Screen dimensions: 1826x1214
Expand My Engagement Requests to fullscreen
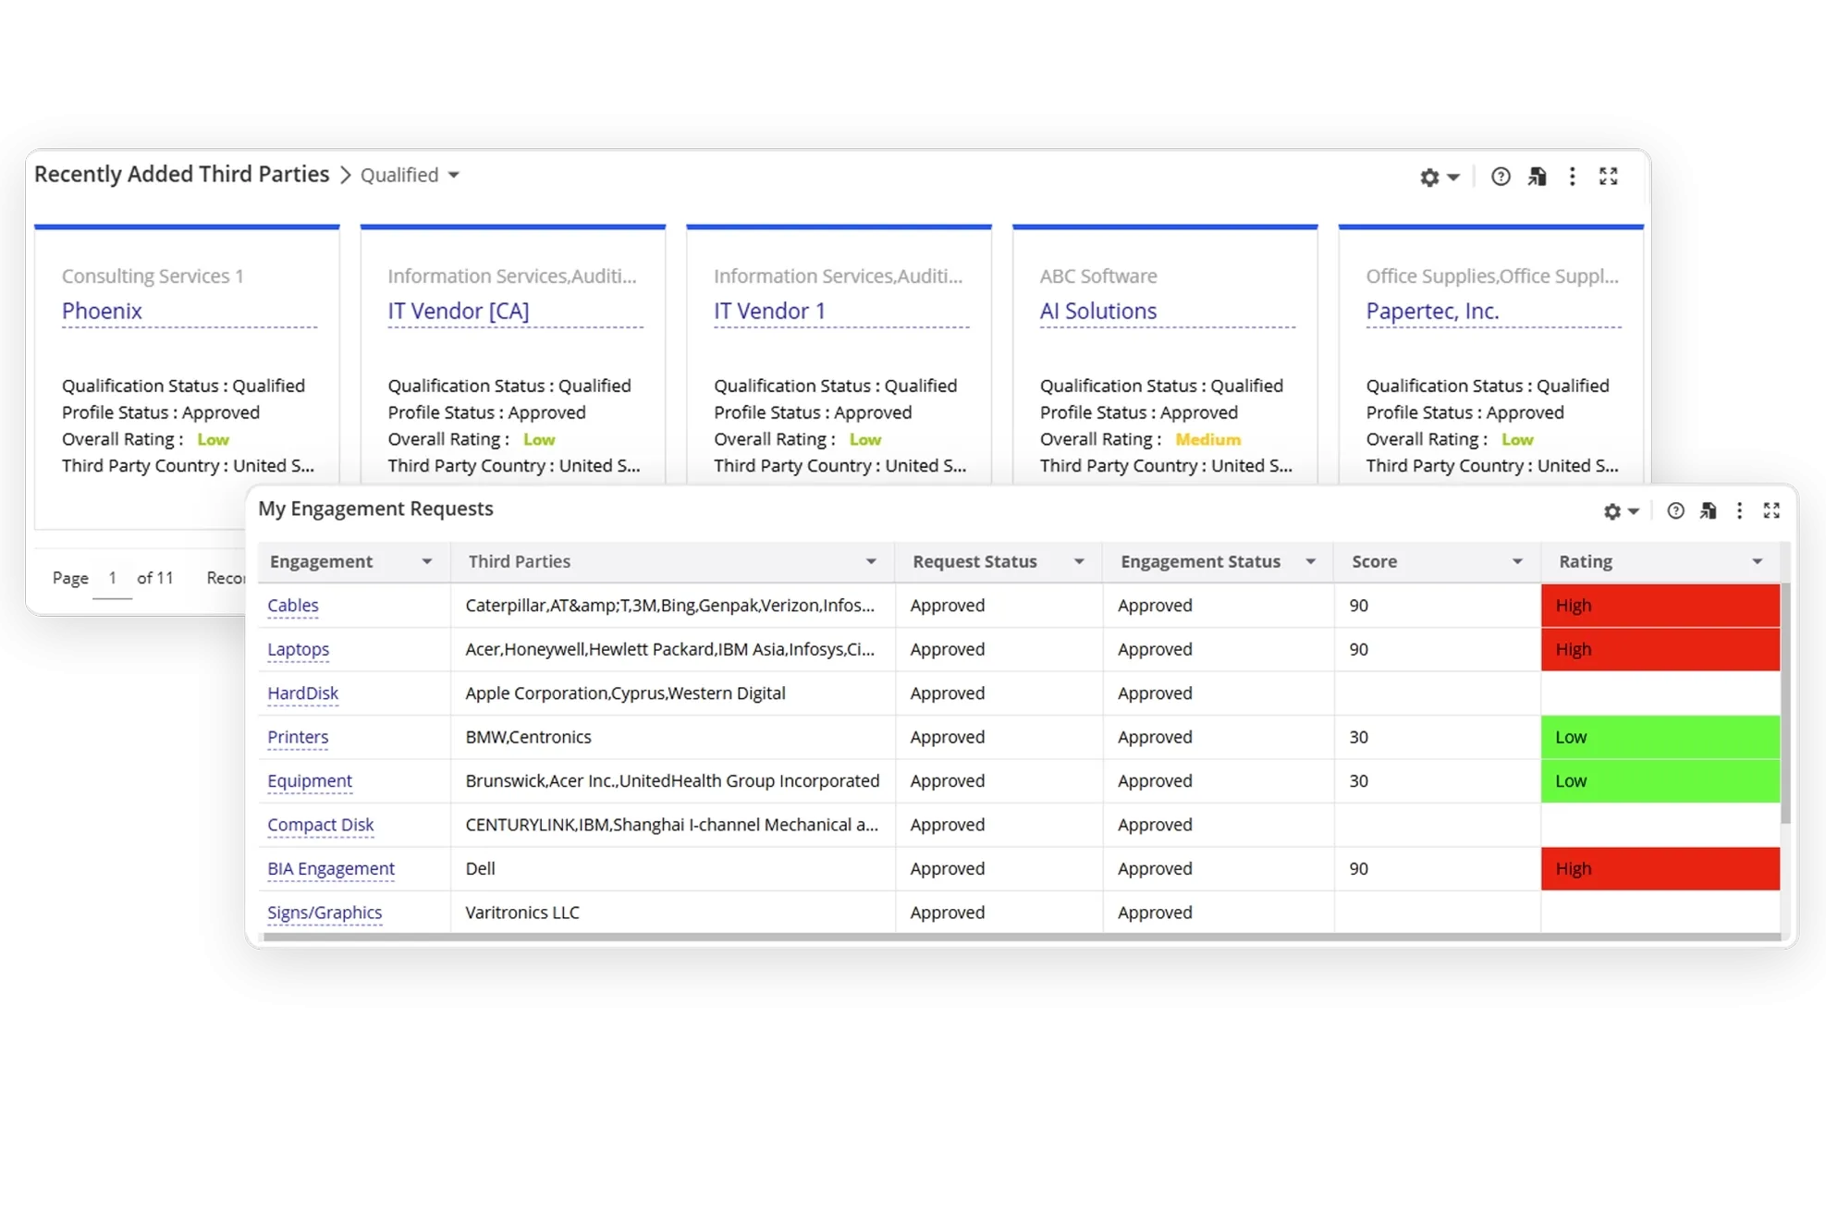tap(1771, 511)
